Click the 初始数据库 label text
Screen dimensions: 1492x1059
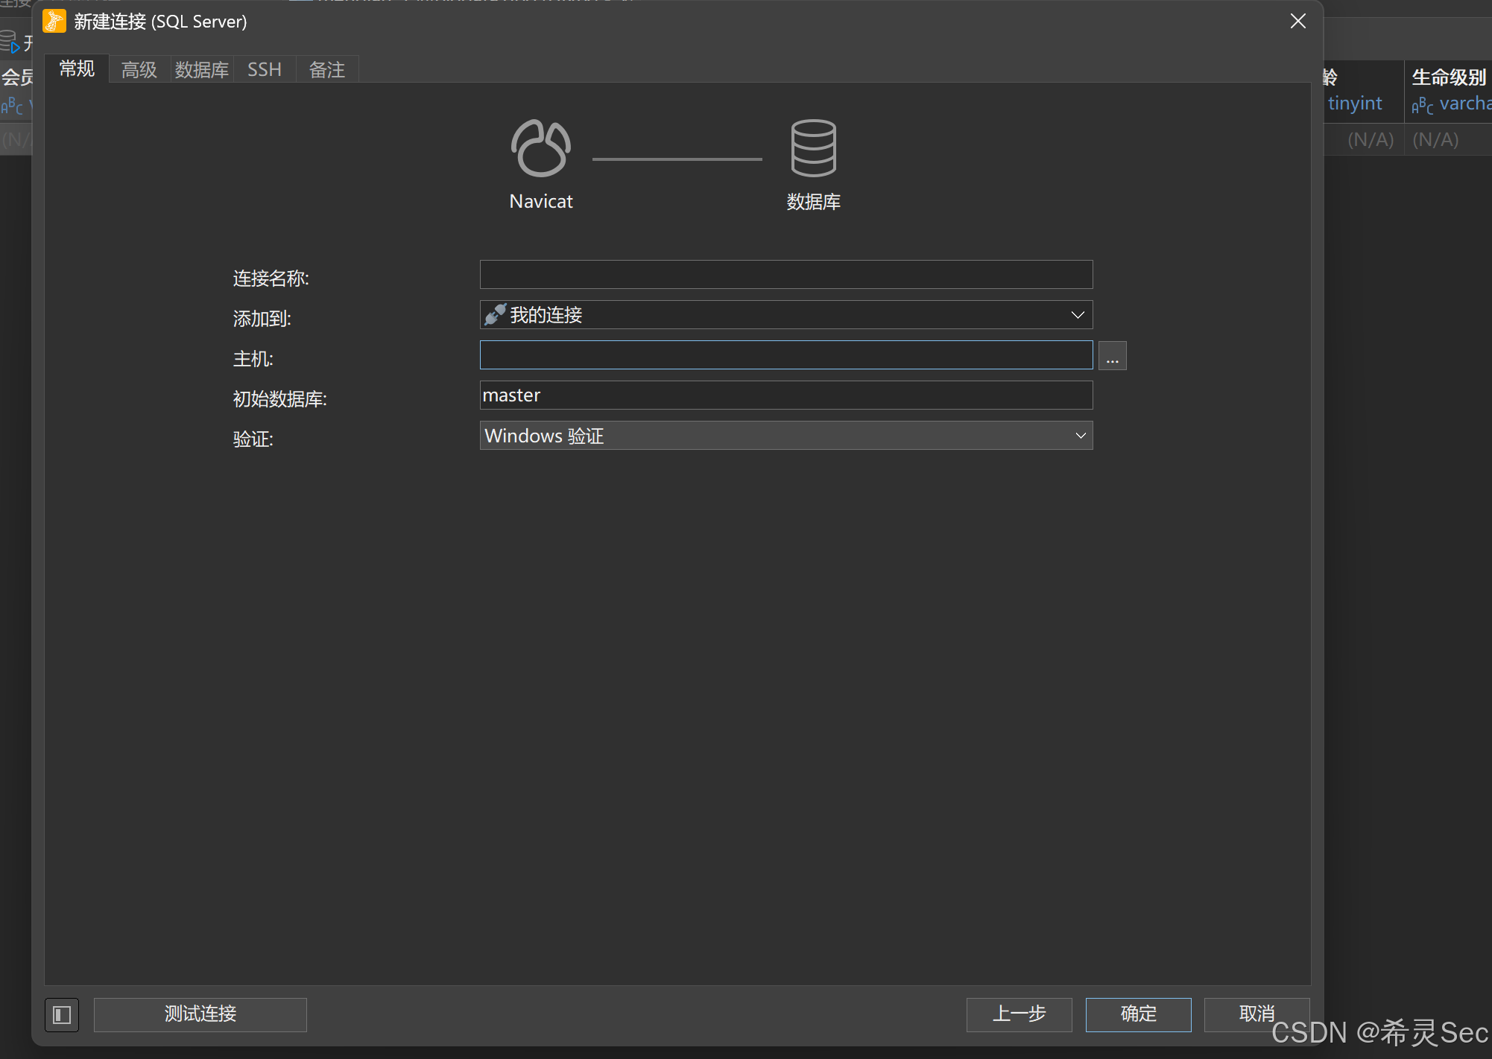[280, 399]
